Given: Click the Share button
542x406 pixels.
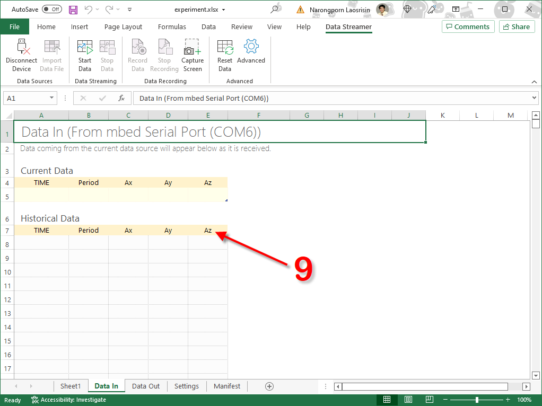Looking at the screenshot, I should point(517,27).
